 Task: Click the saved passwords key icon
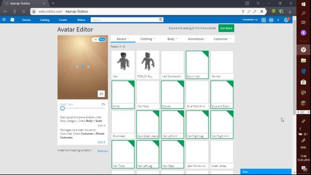point(243,12)
